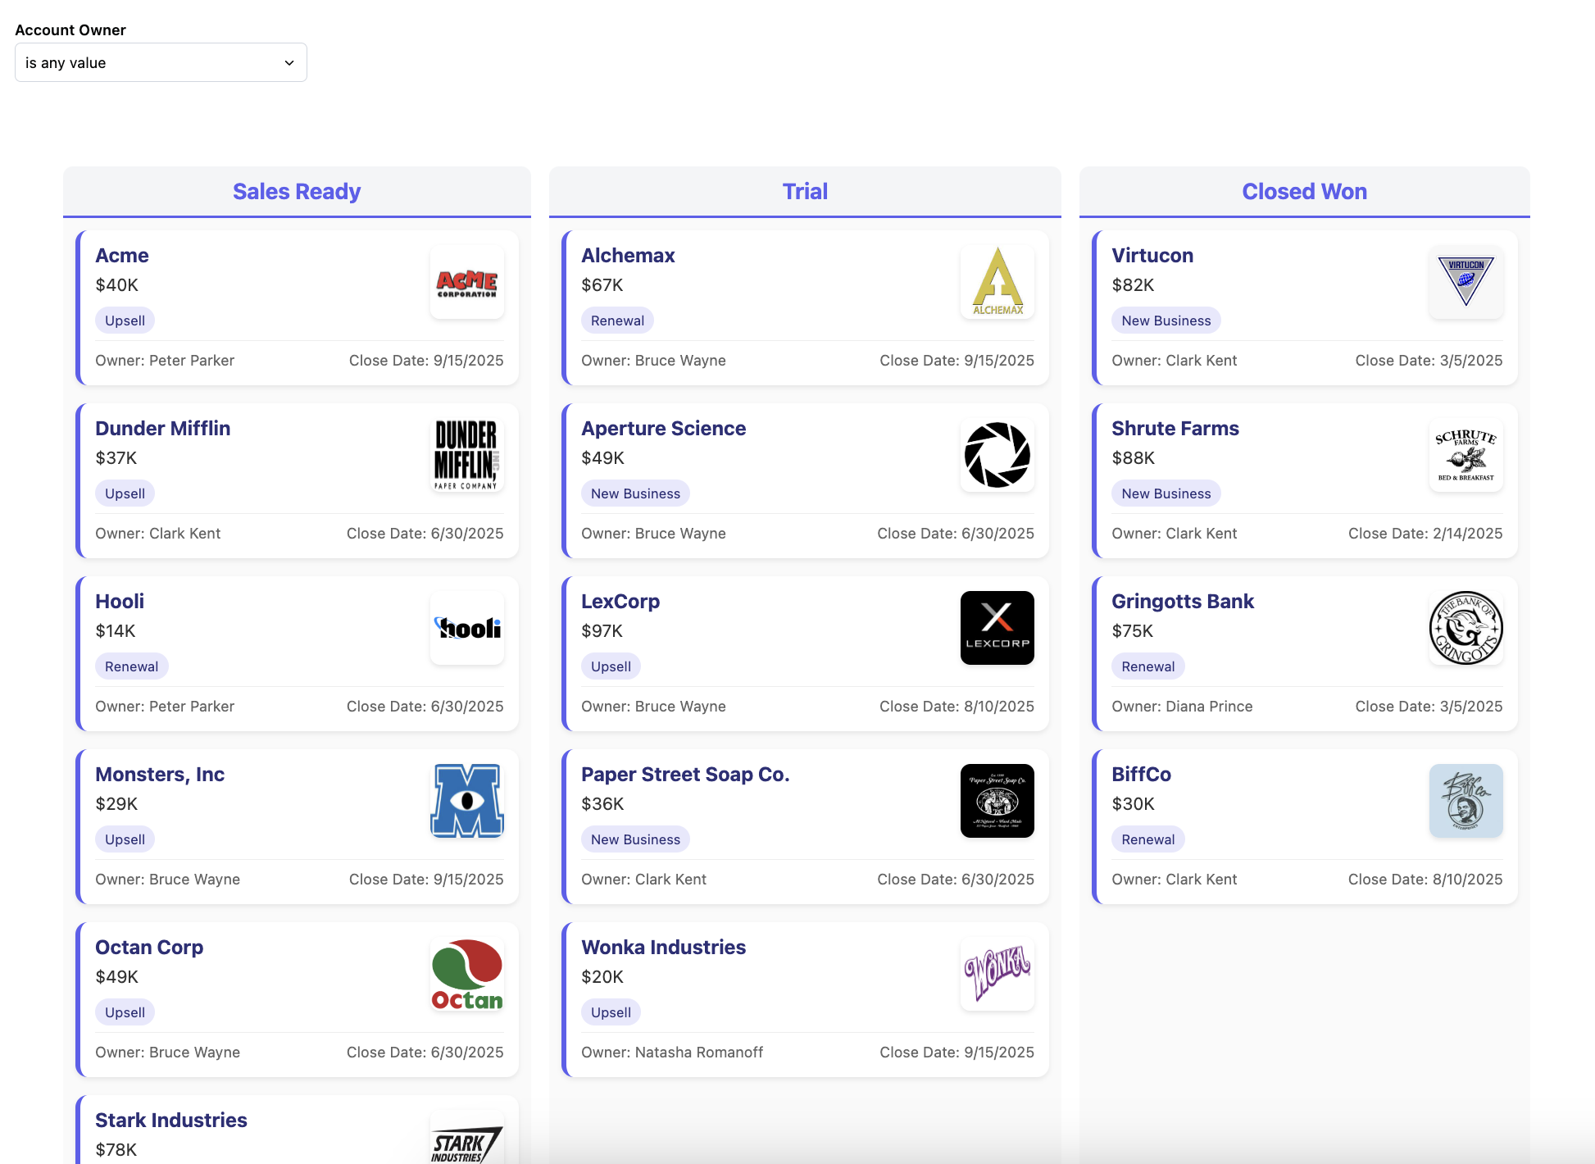Click the Virtucon triangle logo

pos(1465,283)
